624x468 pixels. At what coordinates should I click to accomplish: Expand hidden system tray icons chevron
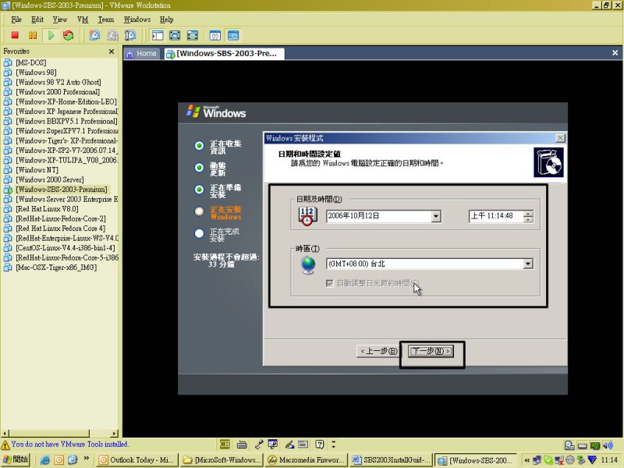click(527, 460)
